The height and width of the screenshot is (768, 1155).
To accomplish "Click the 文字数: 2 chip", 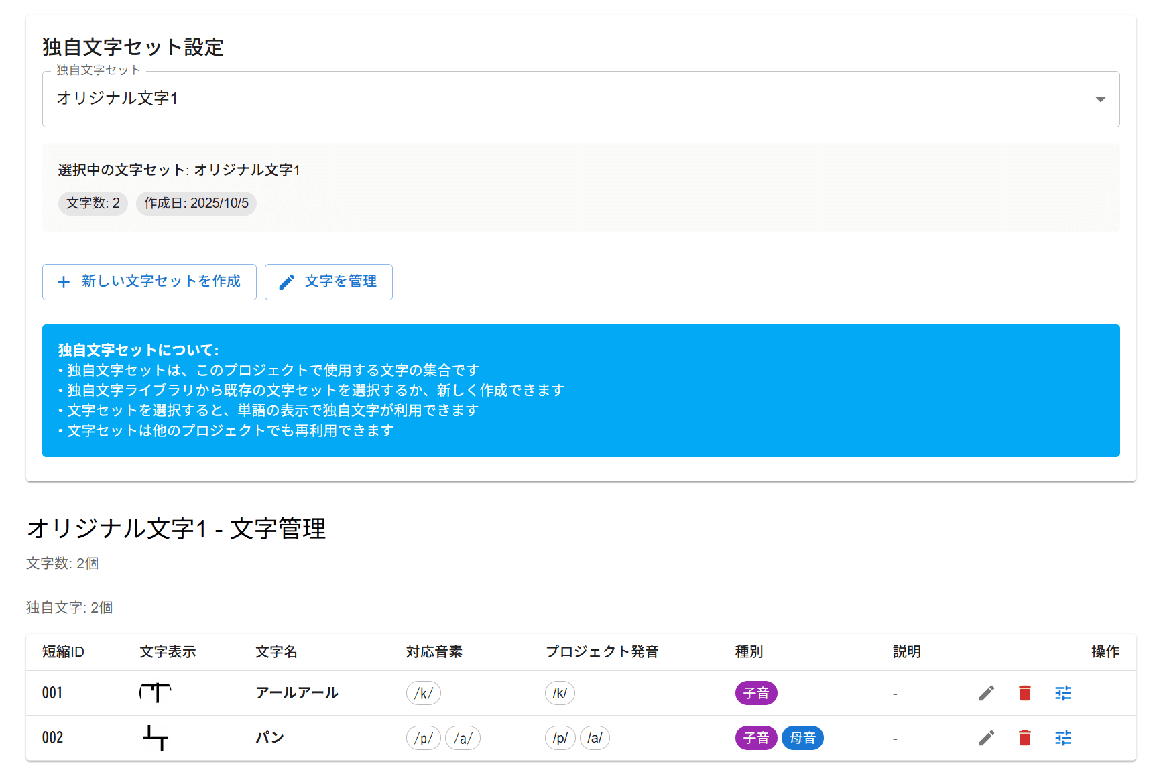I will (93, 203).
